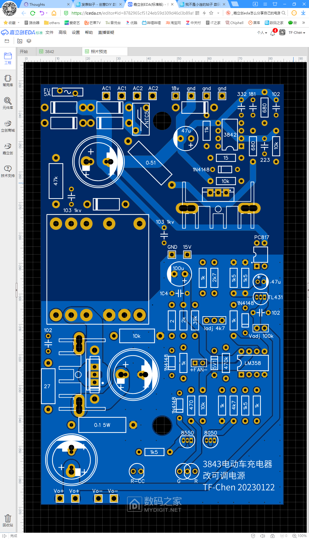This screenshot has height=539, width=309.
Task: Click the user avatar icon beside TF-Chen
Action: tap(282, 32)
